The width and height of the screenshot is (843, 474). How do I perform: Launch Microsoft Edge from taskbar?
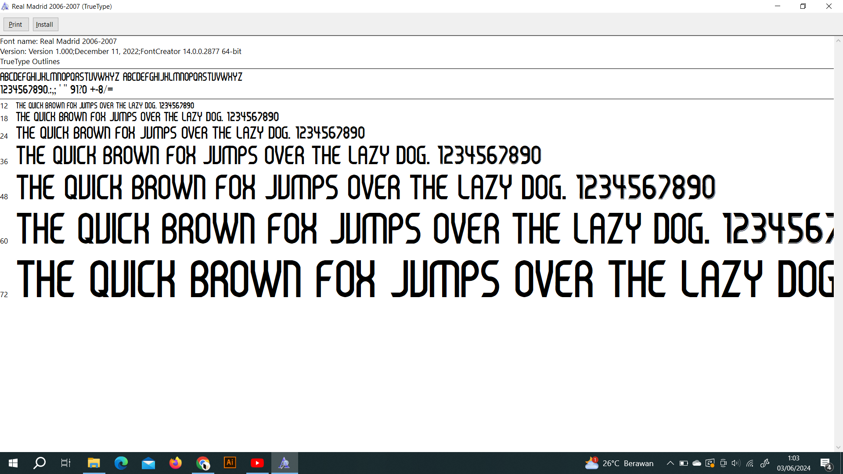[x=121, y=463]
